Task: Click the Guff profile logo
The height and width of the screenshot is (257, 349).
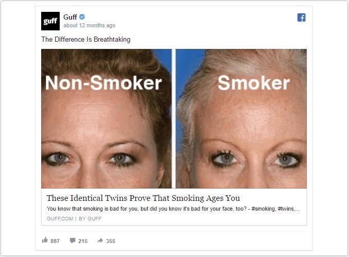Action: [50, 21]
